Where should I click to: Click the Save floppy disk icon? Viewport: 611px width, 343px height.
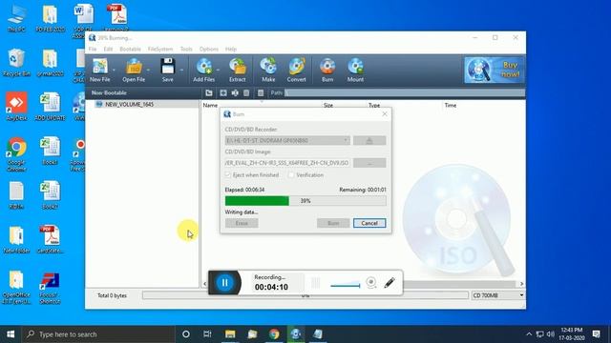coord(168,67)
